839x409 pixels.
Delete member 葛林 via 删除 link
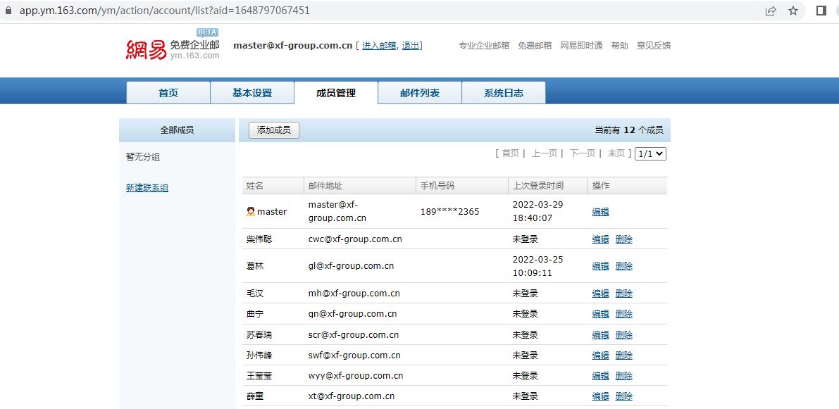(x=623, y=265)
